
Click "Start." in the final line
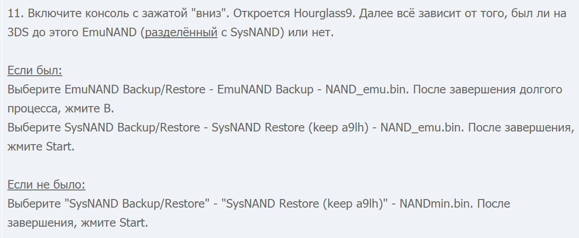134,223
